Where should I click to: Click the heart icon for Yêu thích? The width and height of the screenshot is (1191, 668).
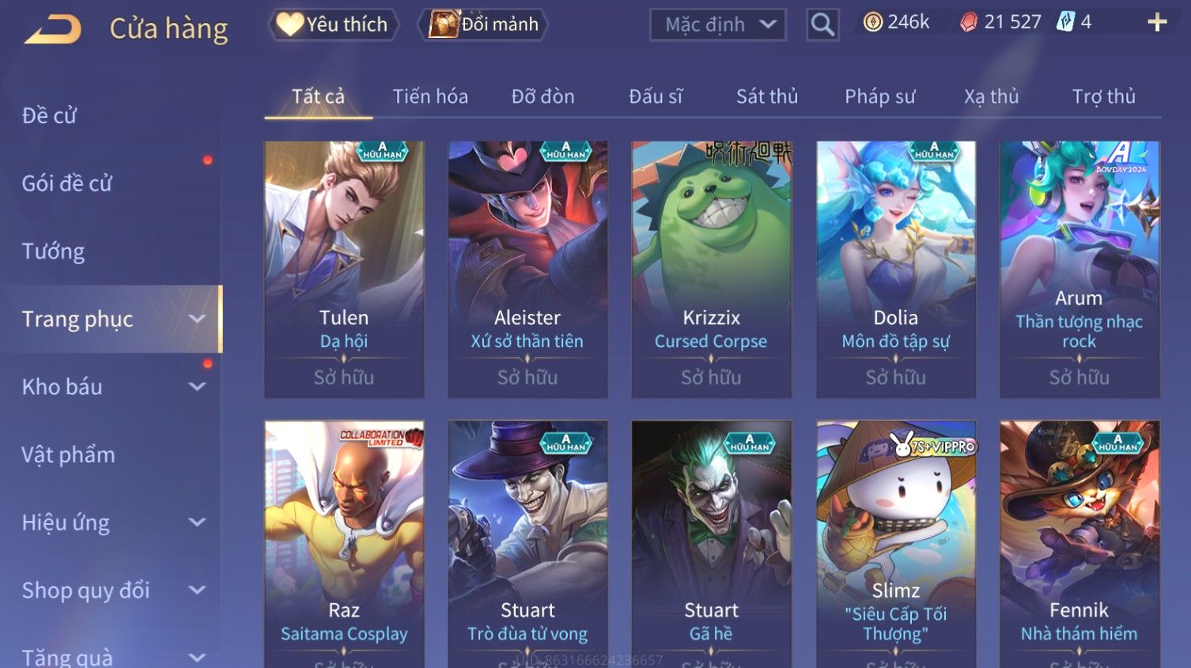pyautogui.click(x=289, y=25)
